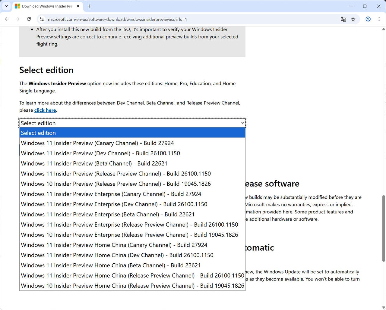
Task: Pick Windows 11 Home China Dev Channel
Action: (x=132, y=255)
